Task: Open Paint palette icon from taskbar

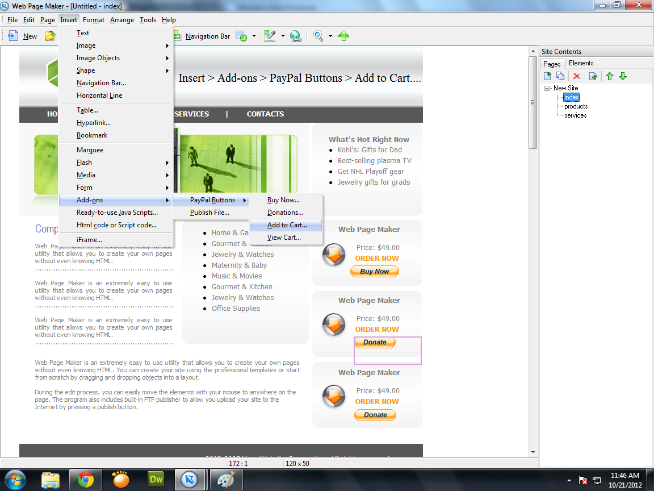Action: (226, 480)
